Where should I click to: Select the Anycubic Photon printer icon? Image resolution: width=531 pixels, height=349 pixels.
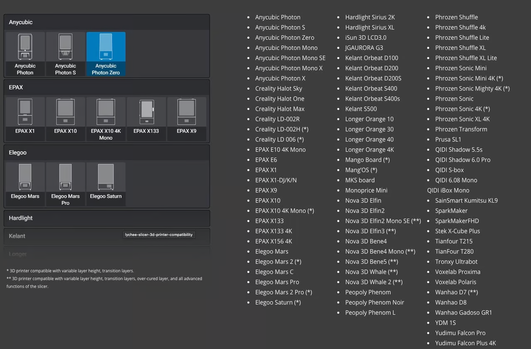click(x=25, y=54)
